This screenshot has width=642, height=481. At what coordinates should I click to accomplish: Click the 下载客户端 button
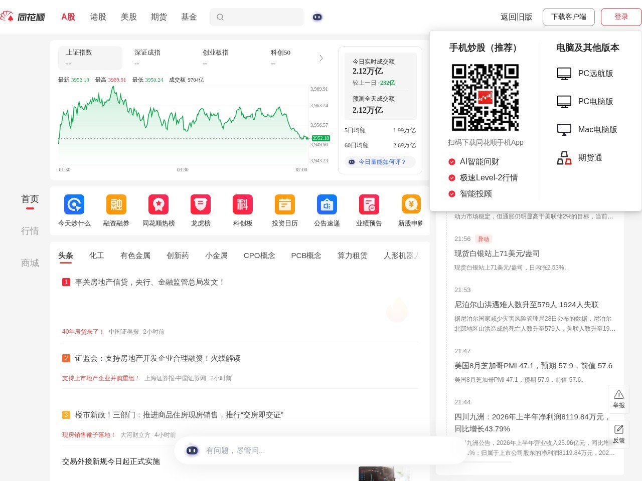pyautogui.click(x=569, y=17)
